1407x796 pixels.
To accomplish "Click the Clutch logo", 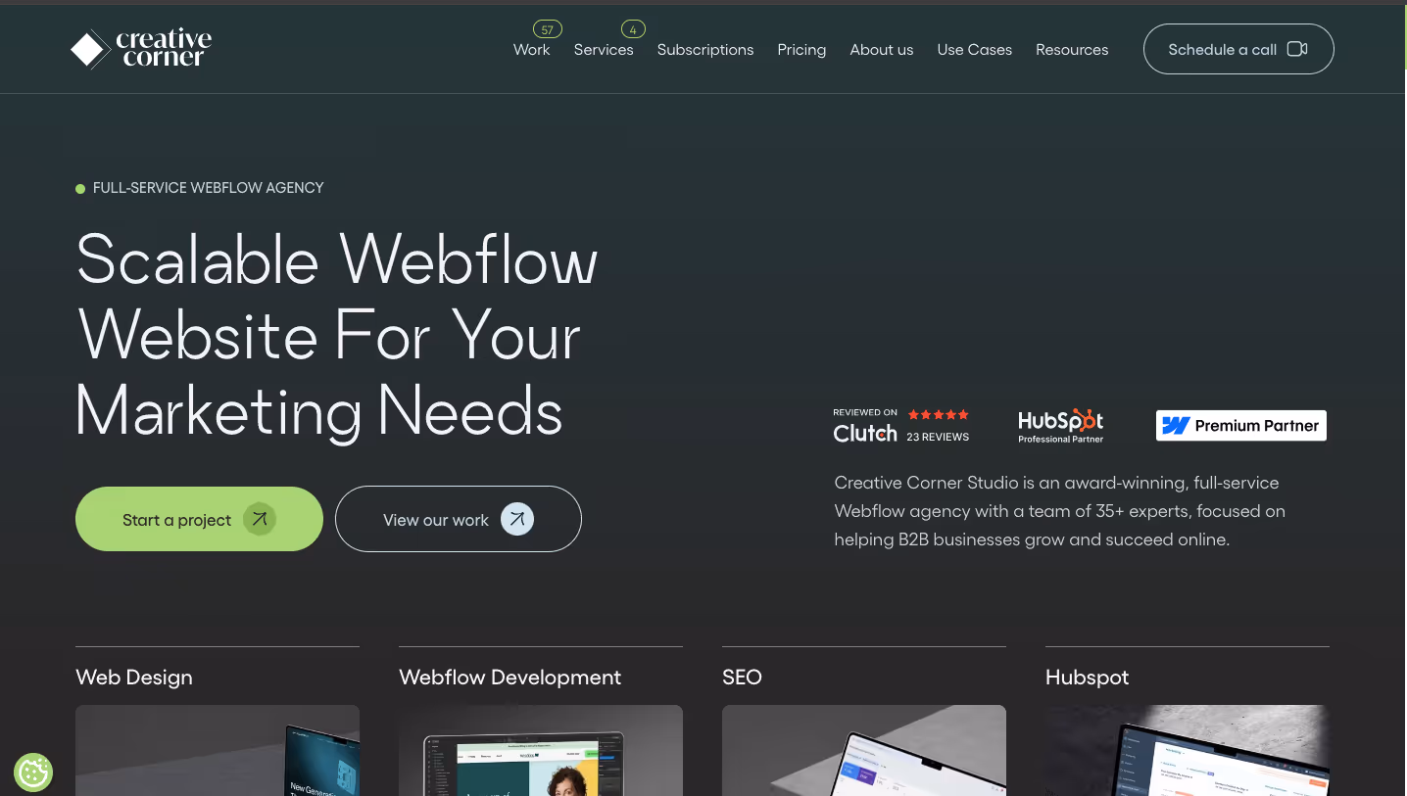I will 865,433.
